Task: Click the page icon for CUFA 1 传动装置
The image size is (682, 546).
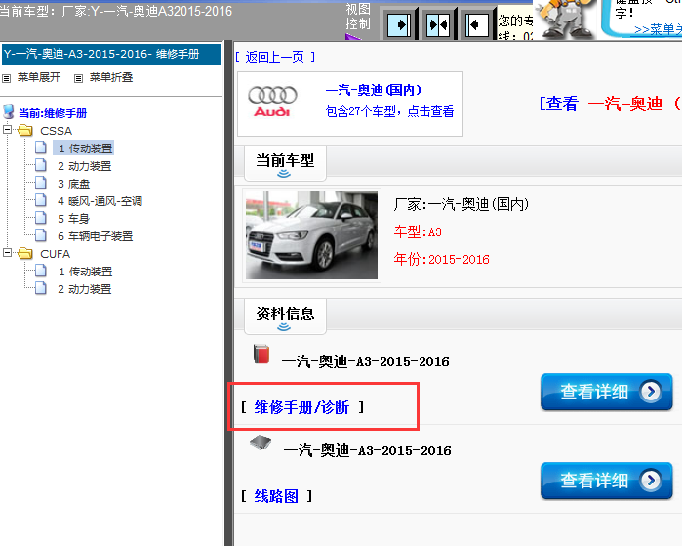Action: [41, 271]
